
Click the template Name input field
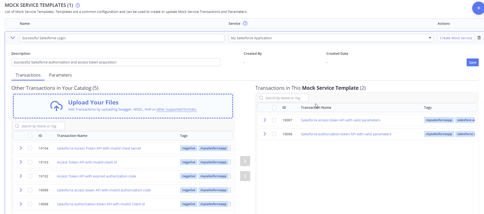pos(122,38)
